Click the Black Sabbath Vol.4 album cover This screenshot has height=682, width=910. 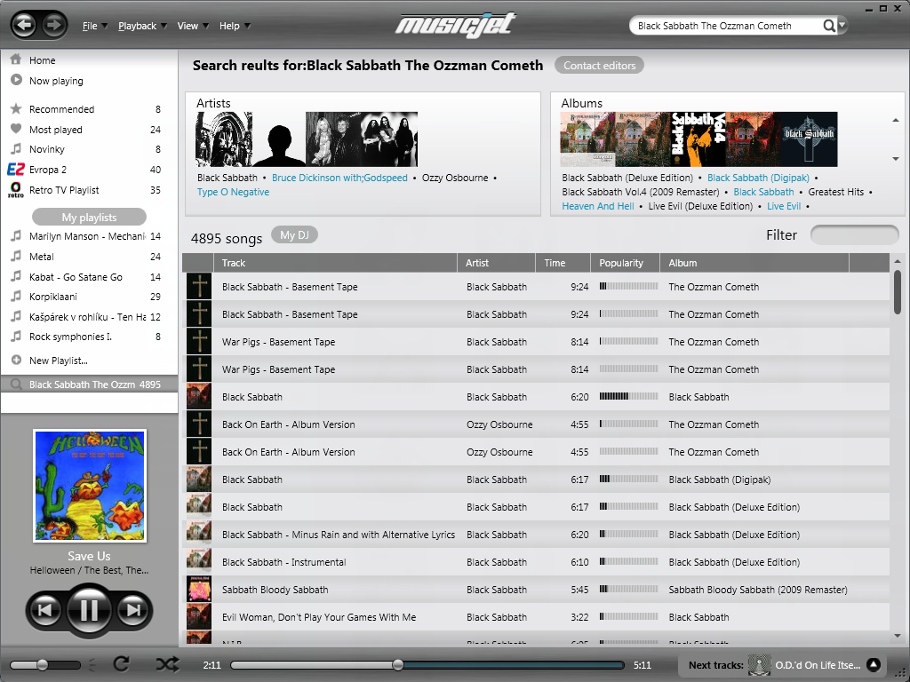698,139
